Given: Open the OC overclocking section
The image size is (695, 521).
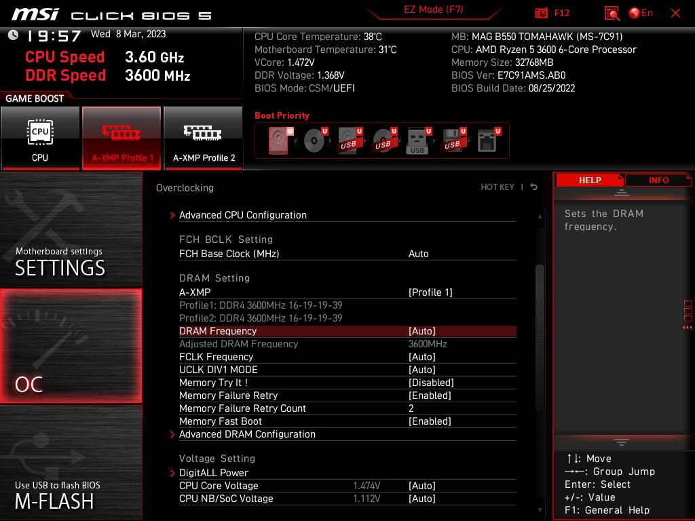Looking at the screenshot, I should tap(71, 347).
